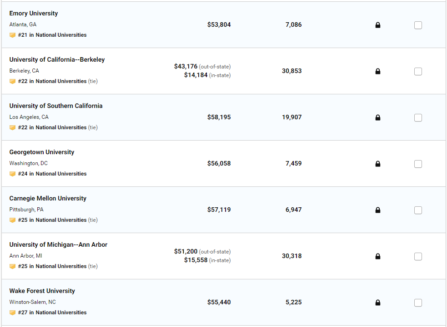This screenshot has width=447, height=327.
Task: Click Georgetown University's lock icon
Action: tap(377, 164)
